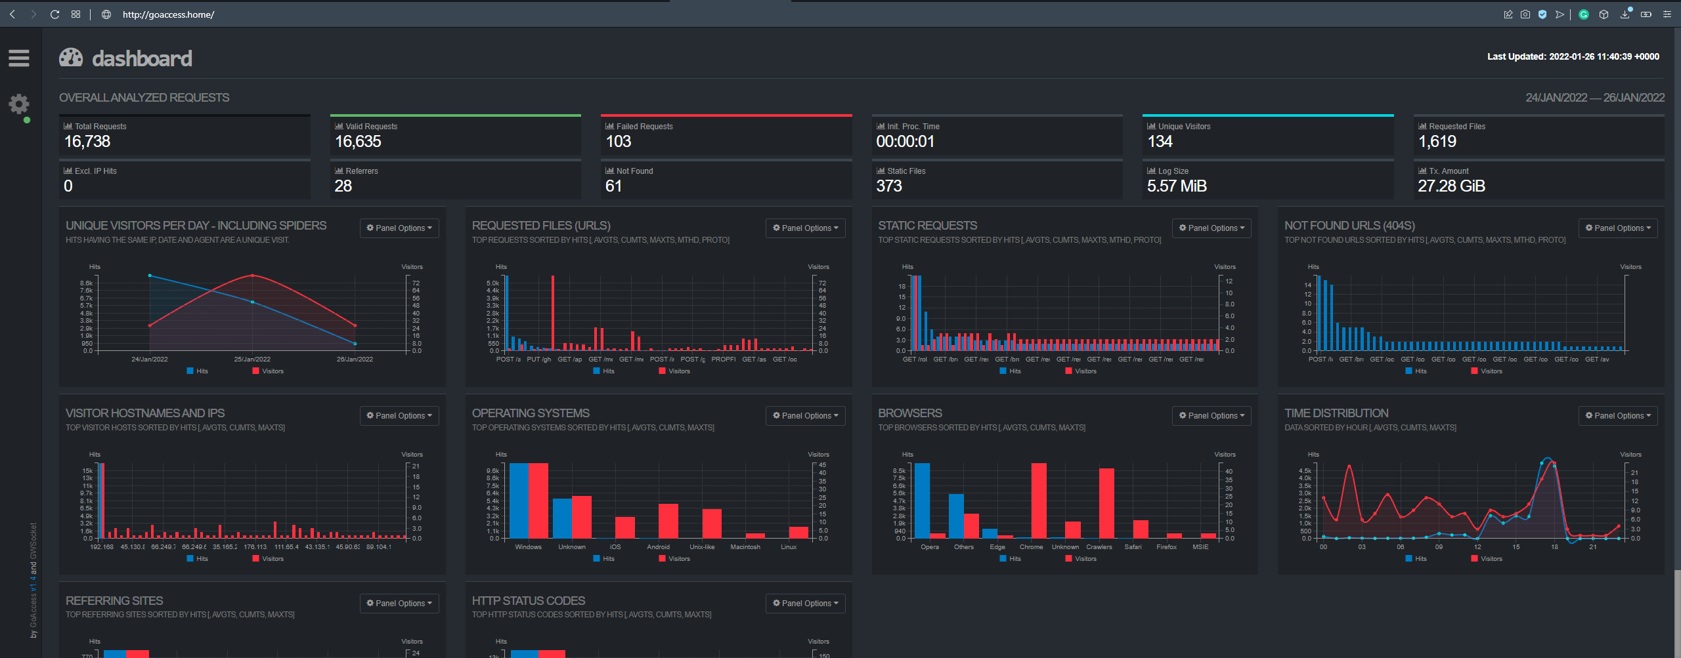Open browser Easy Setup menu
The width and height of the screenshot is (1681, 658).
point(1667,14)
